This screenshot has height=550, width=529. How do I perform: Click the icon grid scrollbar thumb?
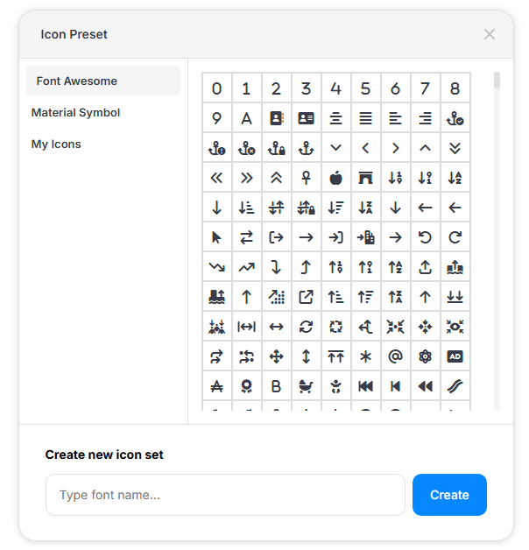coord(497,80)
